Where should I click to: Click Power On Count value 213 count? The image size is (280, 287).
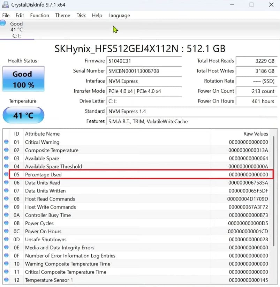point(257,91)
